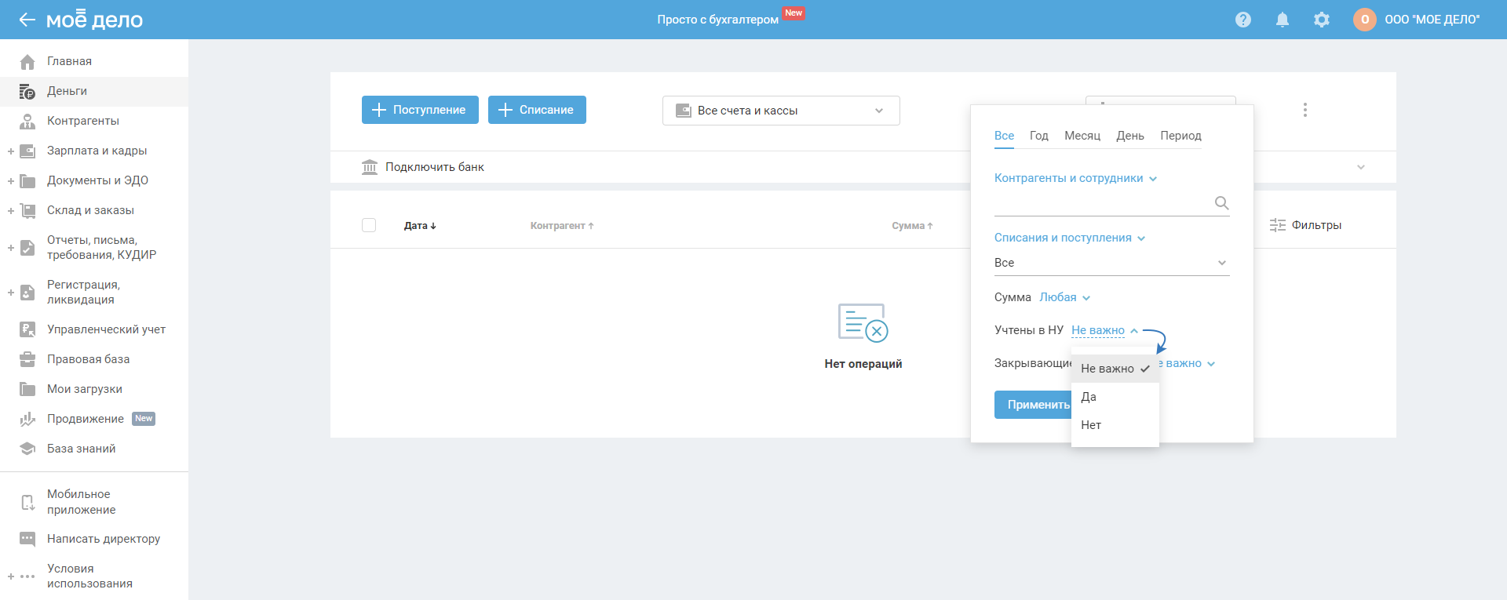
Task: Switch to Год period tab
Action: [1039, 136]
